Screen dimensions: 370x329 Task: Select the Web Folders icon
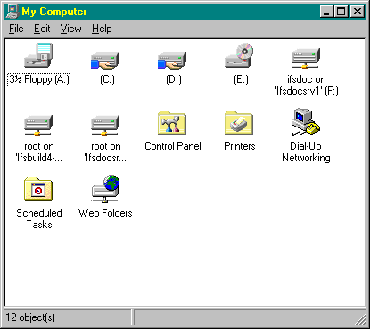[105, 189]
